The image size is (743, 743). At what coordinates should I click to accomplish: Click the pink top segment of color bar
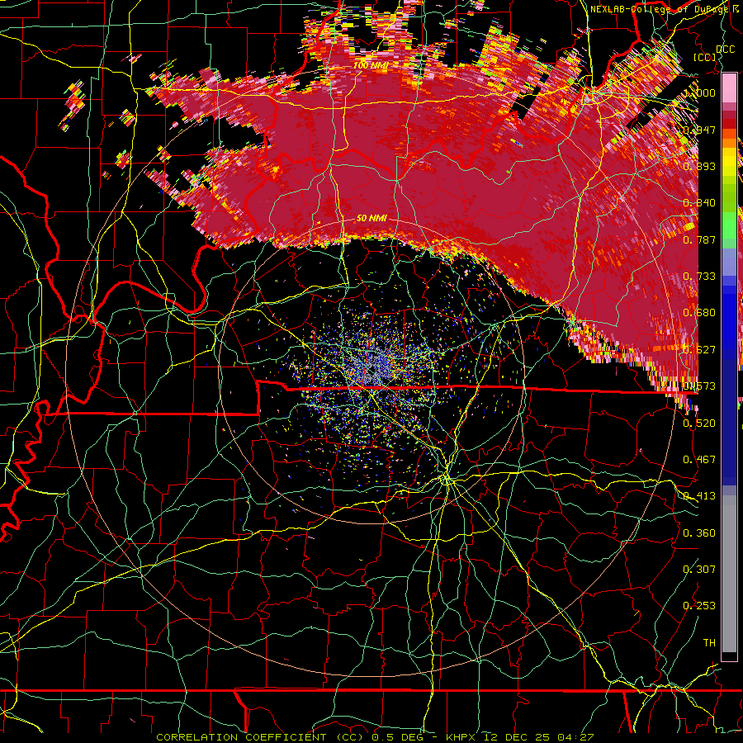pyautogui.click(x=729, y=88)
